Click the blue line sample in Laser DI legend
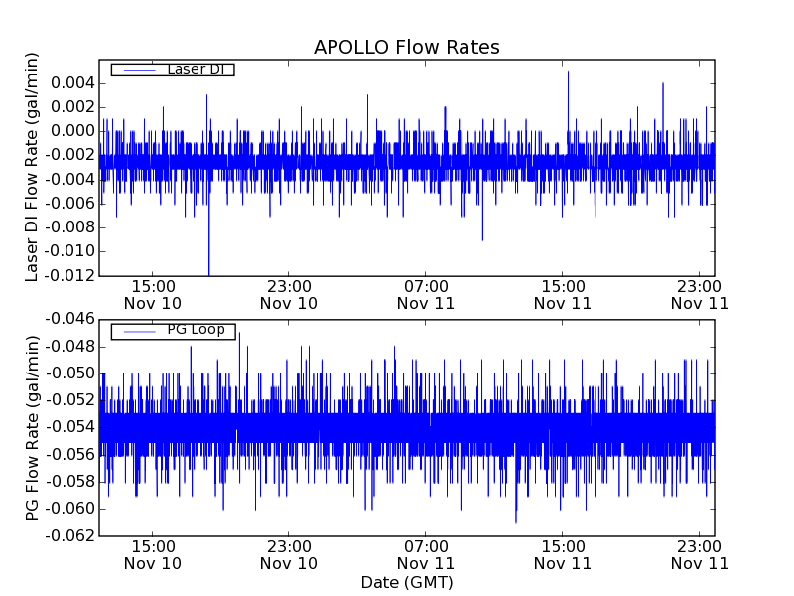The height and width of the screenshot is (596, 794). point(140,70)
